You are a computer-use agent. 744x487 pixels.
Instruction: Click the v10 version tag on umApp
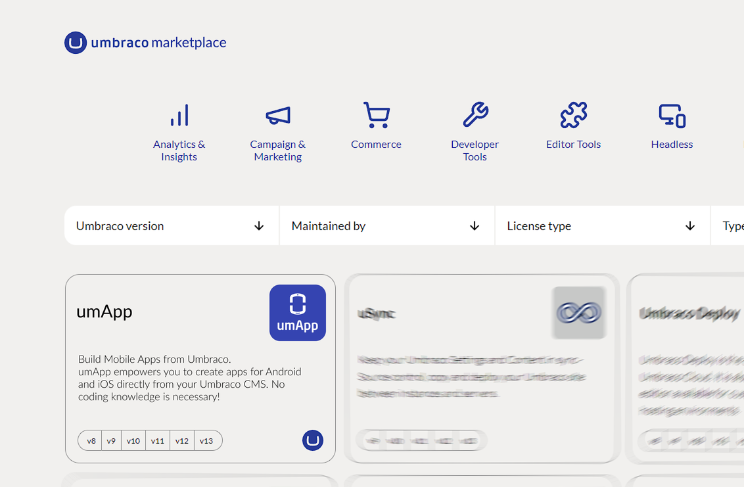click(133, 441)
